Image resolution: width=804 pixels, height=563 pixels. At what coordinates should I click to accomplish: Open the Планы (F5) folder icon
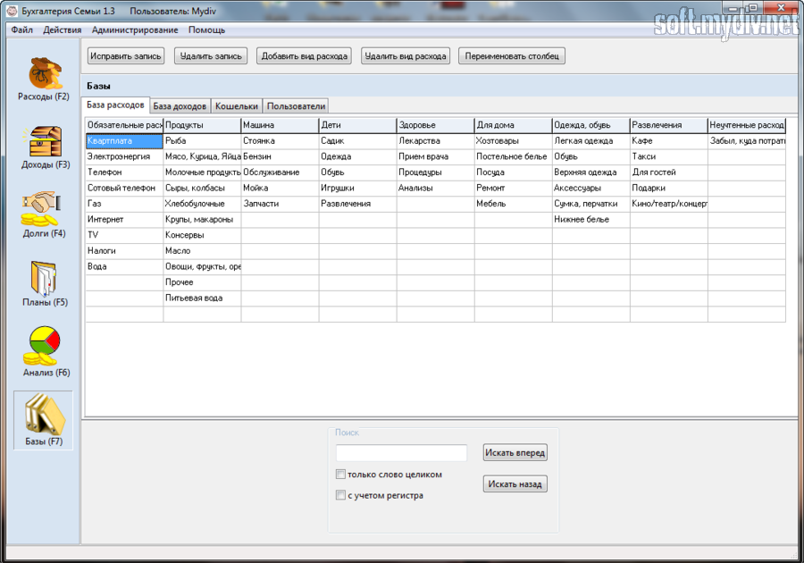click(44, 279)
